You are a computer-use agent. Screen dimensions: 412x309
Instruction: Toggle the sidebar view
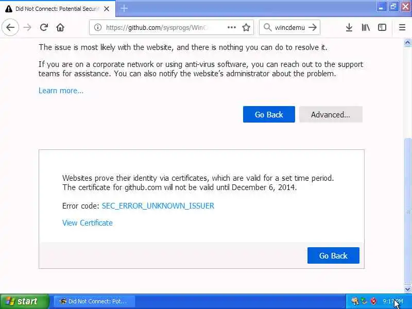pyautogui.click(x=382, y=27)
